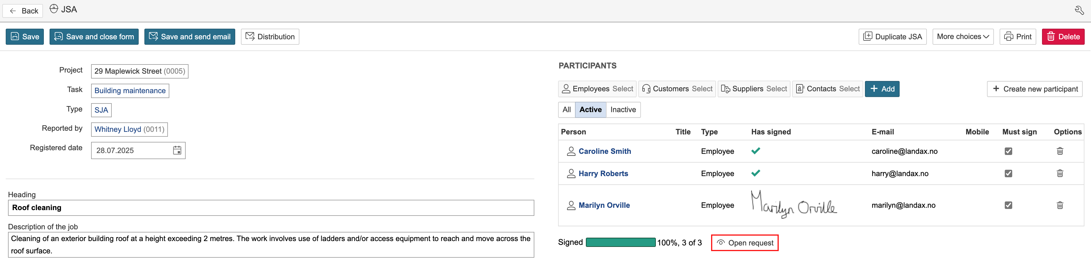This screenshot has width=1091, height=266.
Task: Click the wrench settings icon
Action: pos(1079,10)
